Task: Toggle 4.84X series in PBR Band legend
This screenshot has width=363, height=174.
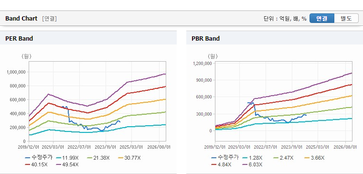Action: pos(221,164)
